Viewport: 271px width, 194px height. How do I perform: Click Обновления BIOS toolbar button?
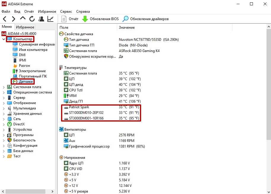[x=100, y=19]
